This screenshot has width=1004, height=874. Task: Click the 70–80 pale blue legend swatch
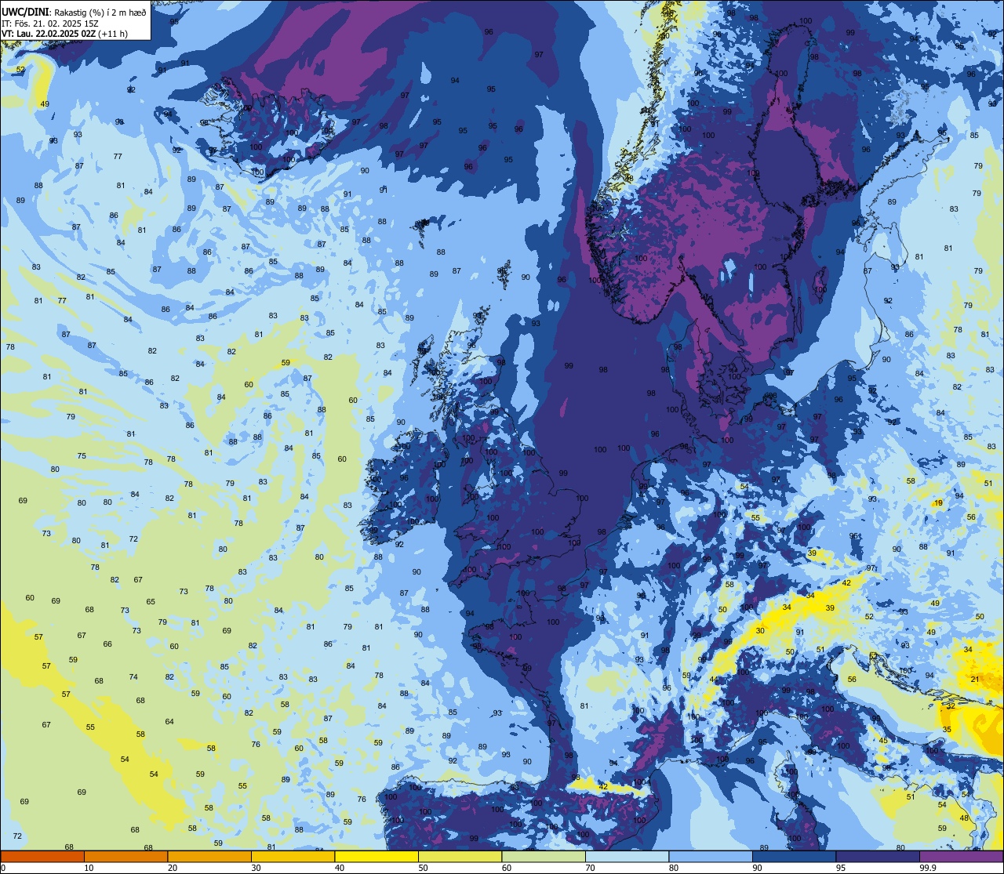tap(627, 856)
